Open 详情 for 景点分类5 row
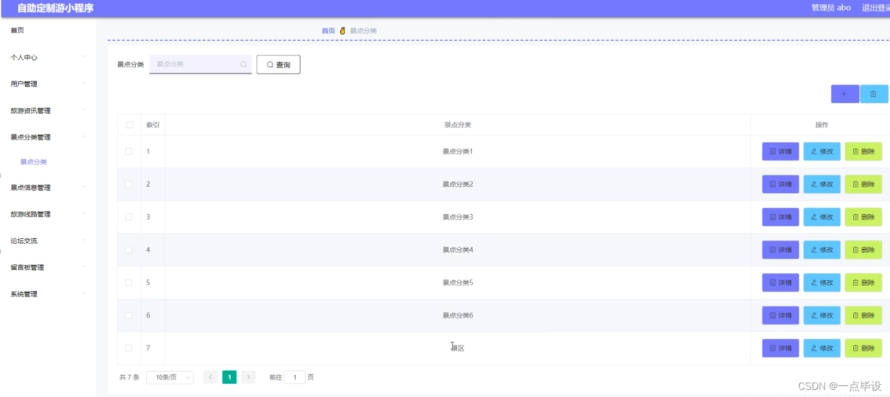The image size is (890, 397). click(780, 283)
